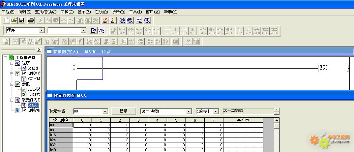
Task: Click the F10 draw line icon
Action: point(265,31)
